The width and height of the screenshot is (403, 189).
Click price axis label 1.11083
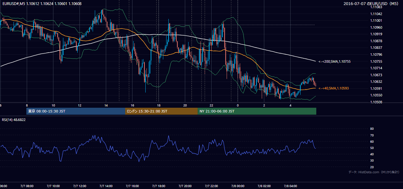pos(377,7)
